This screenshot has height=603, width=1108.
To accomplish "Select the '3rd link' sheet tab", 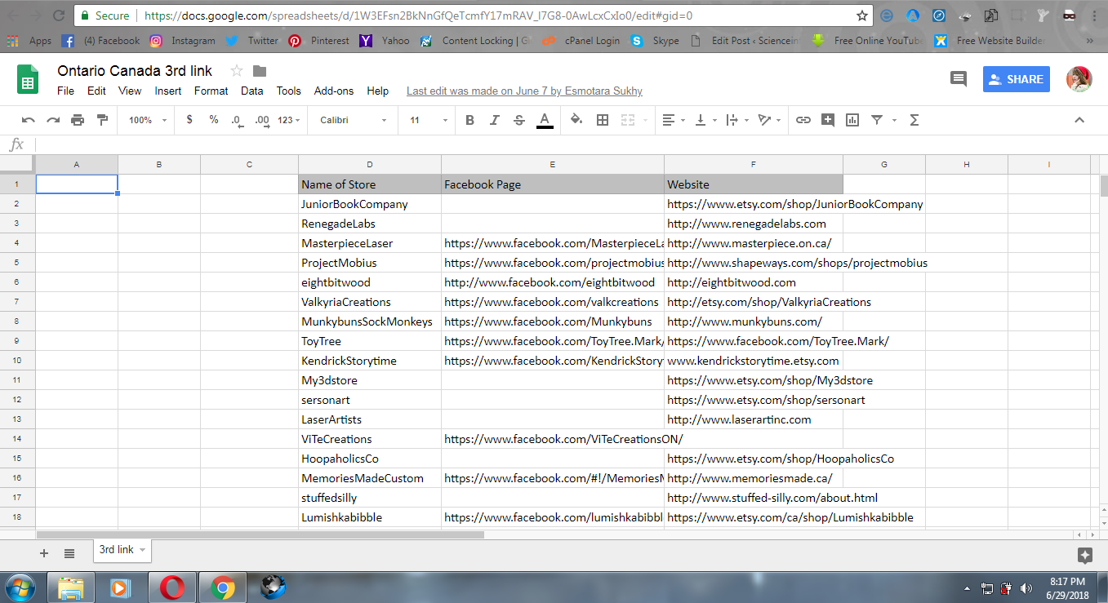I will [122, 550].
